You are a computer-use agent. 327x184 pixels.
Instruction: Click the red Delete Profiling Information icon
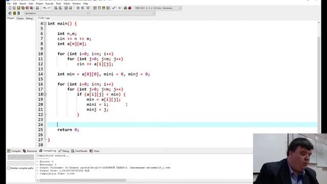click(130, 8)
